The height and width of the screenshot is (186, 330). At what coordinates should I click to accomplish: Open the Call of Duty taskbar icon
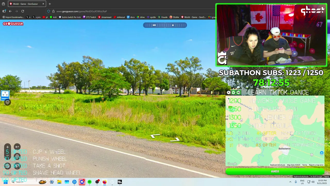pos(120,182)
